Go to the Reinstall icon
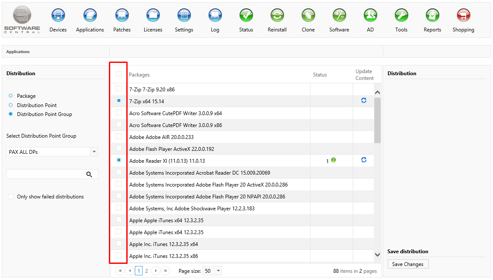The height and width of the screenshot is (280, 493). [x=277, y=16]
